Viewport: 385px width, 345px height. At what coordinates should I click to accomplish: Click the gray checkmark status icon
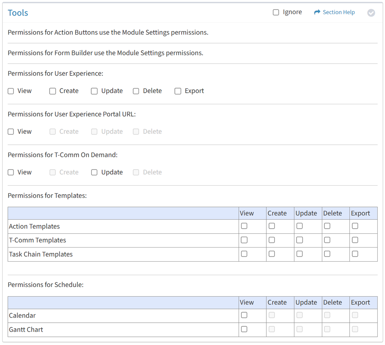point(371,13)
